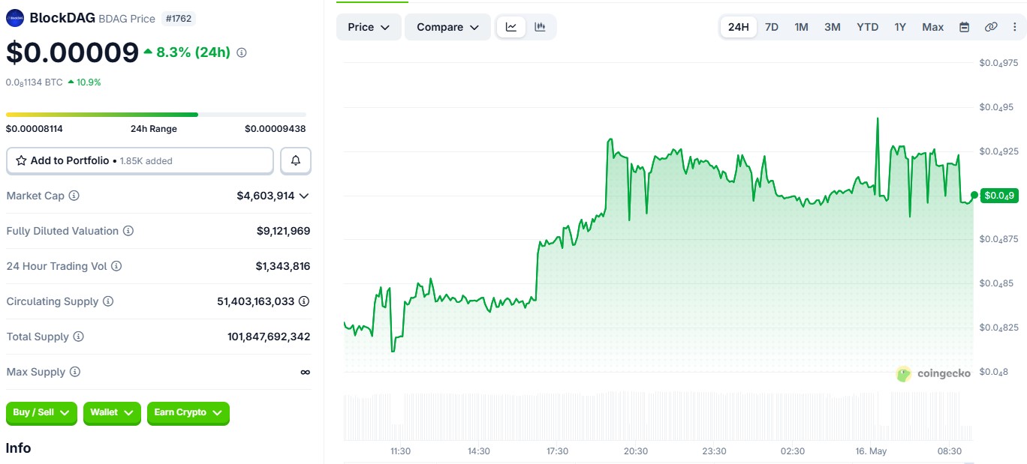Select the Max time range tab
Screen dimensions: 1027x464
tap(933, 27)
